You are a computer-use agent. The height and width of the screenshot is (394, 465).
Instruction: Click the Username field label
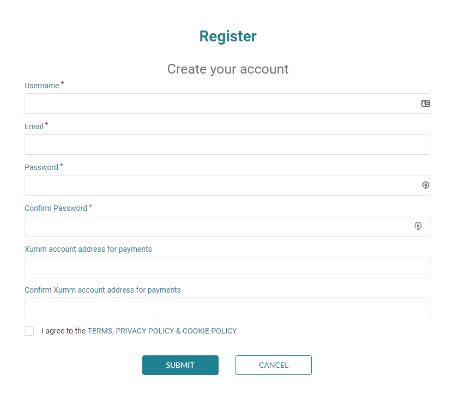[42, 86]
